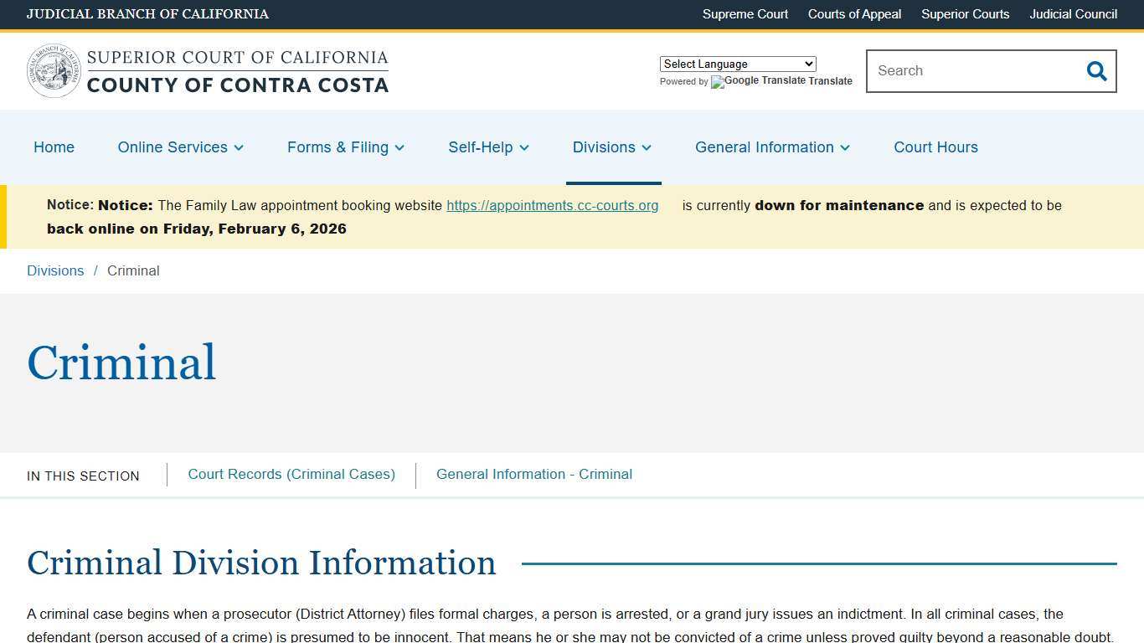Open the Courts of Appeal page
The width and height of the screenshot is (1144, 643).
[854, 14]
